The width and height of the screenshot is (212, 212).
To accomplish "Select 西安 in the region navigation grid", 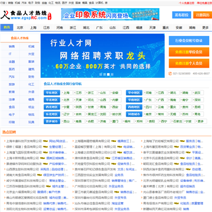I will click(115, 107).
